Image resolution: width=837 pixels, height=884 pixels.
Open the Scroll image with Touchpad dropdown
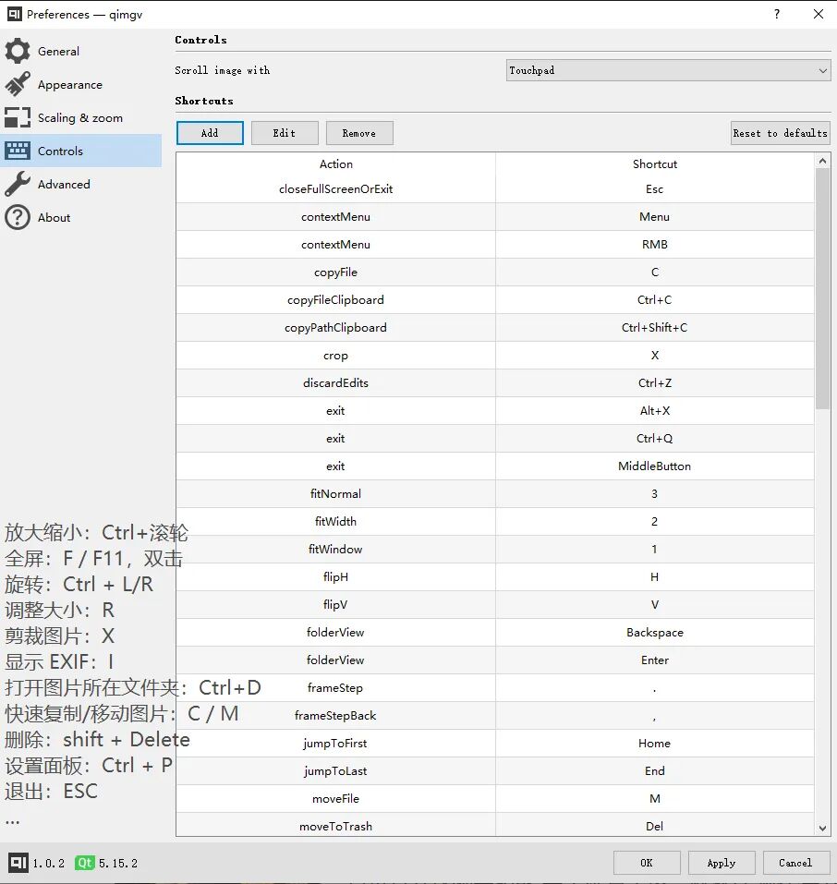pyautogui.click(x=668, y=70)
